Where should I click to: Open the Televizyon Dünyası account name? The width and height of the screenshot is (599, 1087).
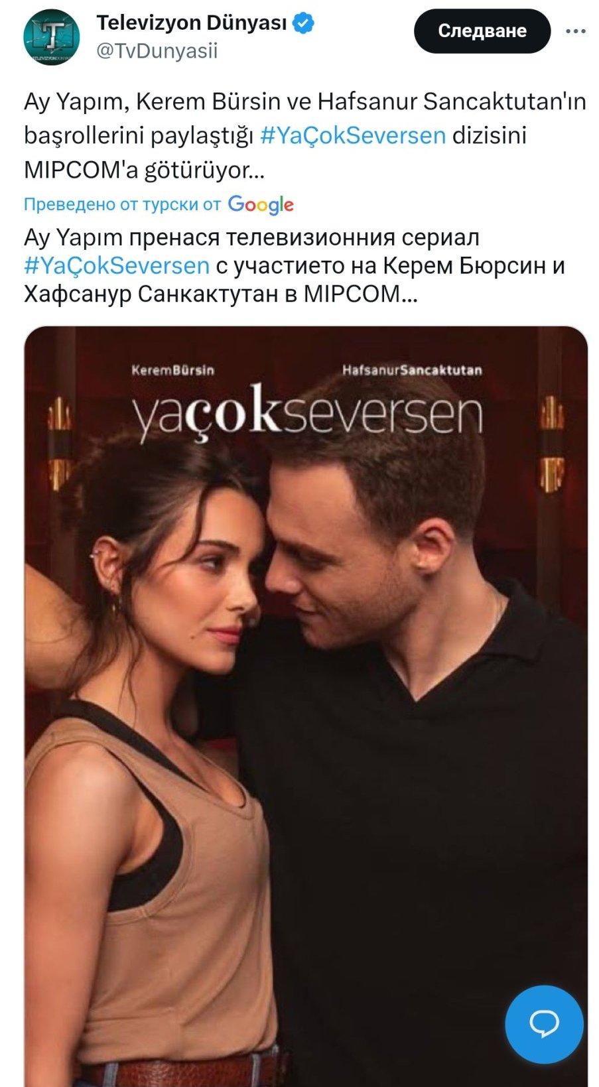(x=192, y=23)
